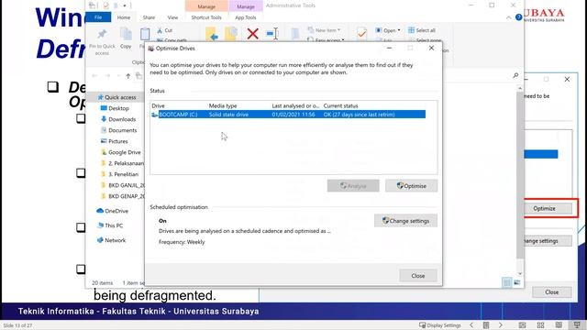This screenshot has width=587, height=330.
Task: Switch to Reading view icon
Action: click(559, 325)
